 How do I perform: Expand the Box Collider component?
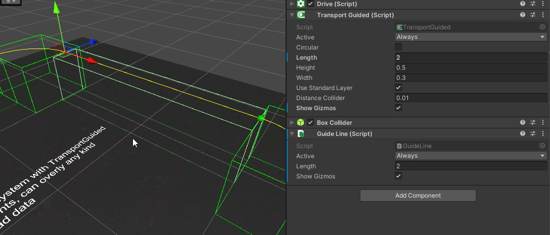click(x=292, y=122)
